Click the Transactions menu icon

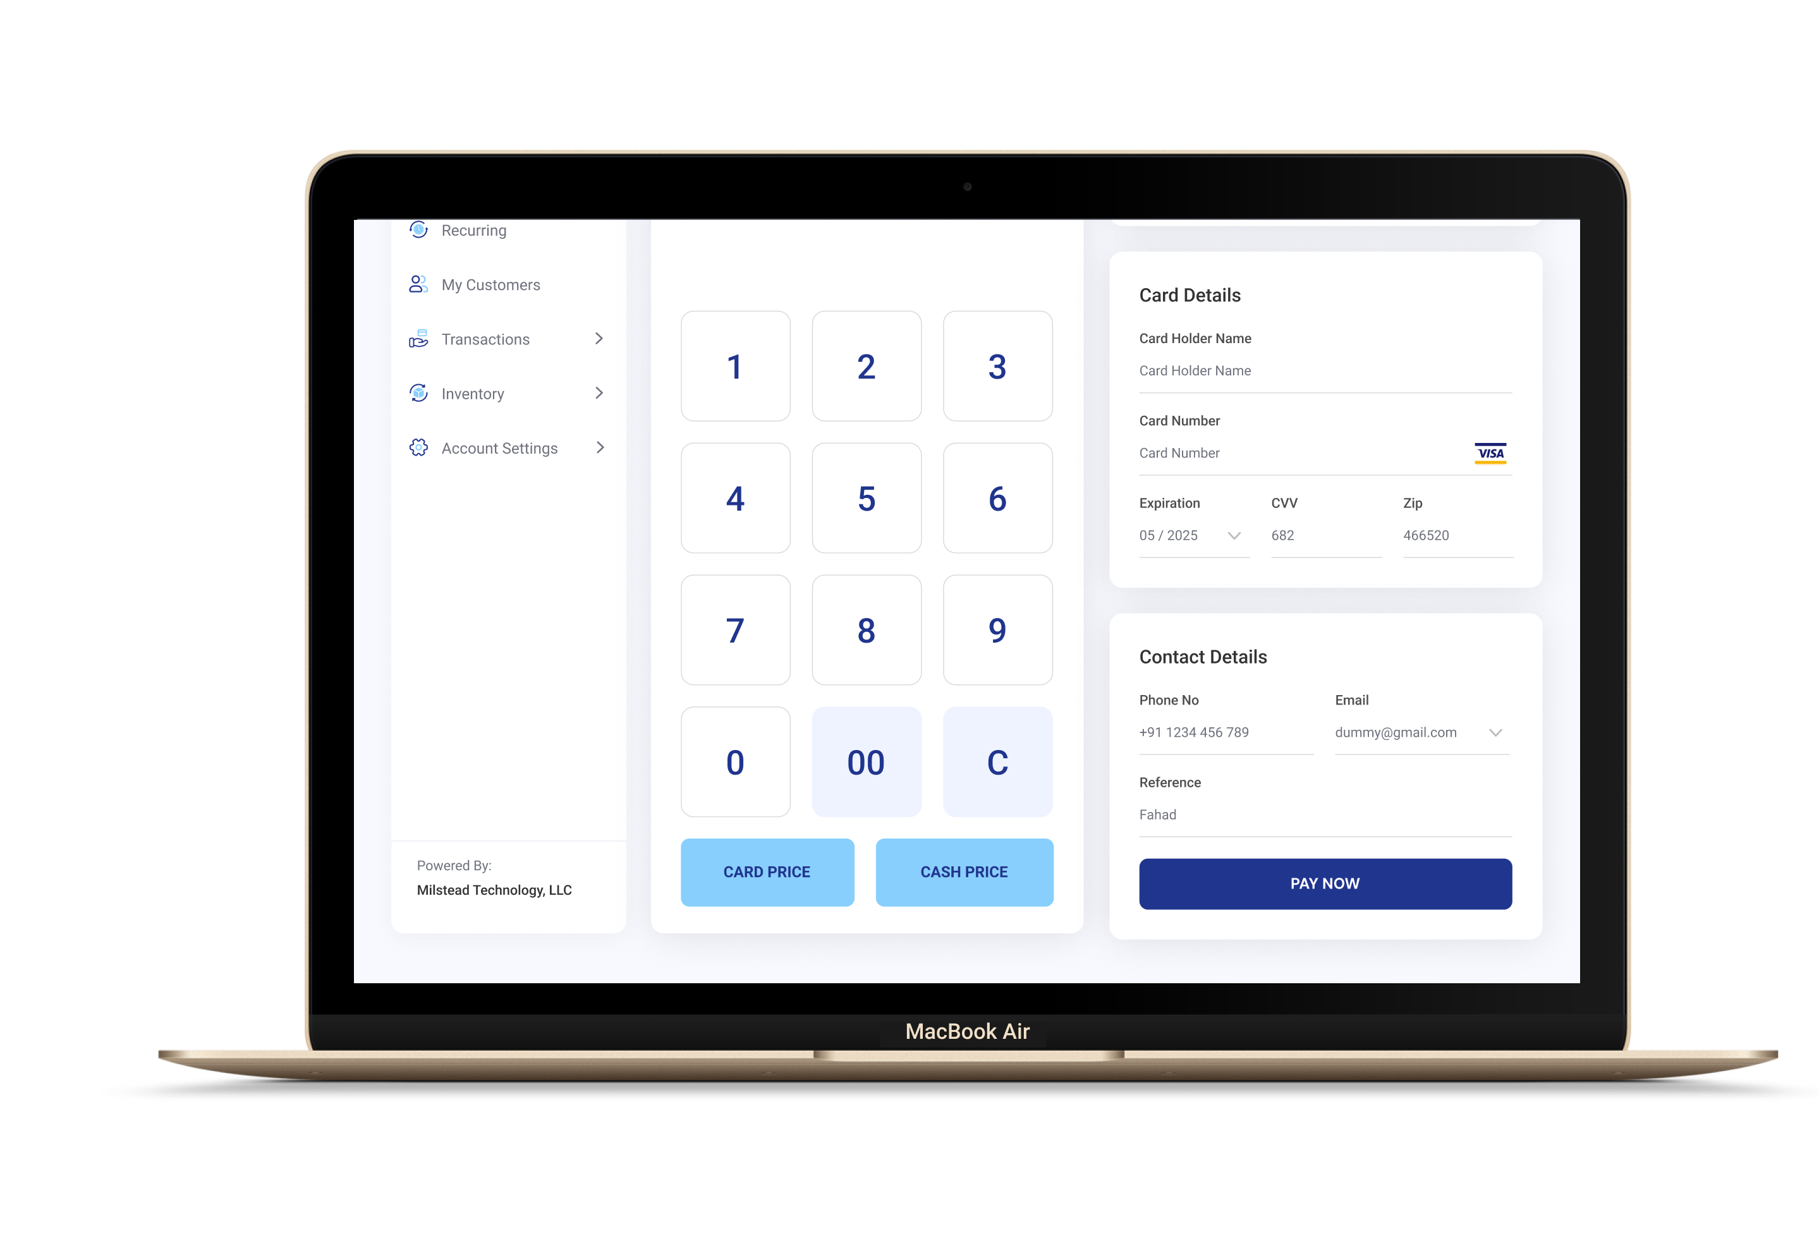click(419, 339)
